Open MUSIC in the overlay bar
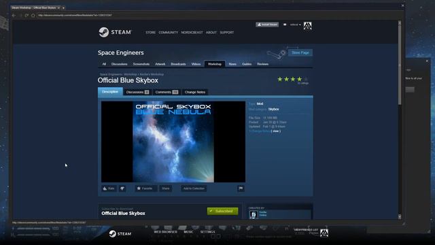The image size is (435, 245). coord(188,232)
